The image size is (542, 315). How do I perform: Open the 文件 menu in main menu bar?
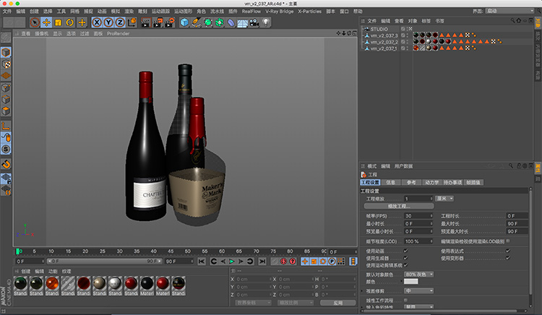pyautogui.click(x=7, y=12)
